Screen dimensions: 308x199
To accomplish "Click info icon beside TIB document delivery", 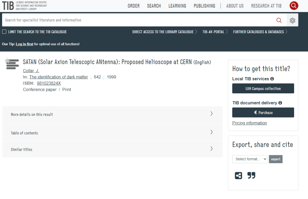I will click(x=280, y=103).
